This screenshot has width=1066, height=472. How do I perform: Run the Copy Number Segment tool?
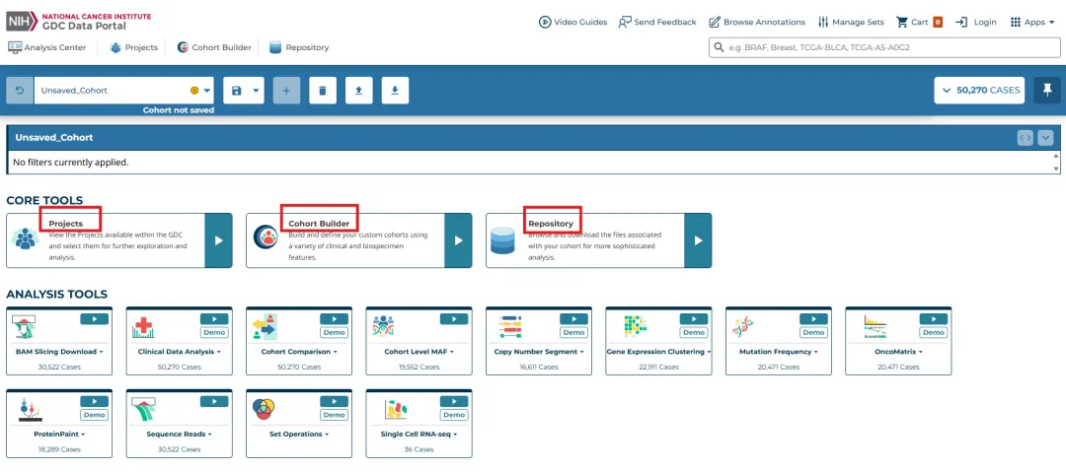pos(573,318)
